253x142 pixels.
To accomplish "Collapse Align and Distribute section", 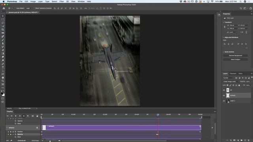I will pos(223,37).
